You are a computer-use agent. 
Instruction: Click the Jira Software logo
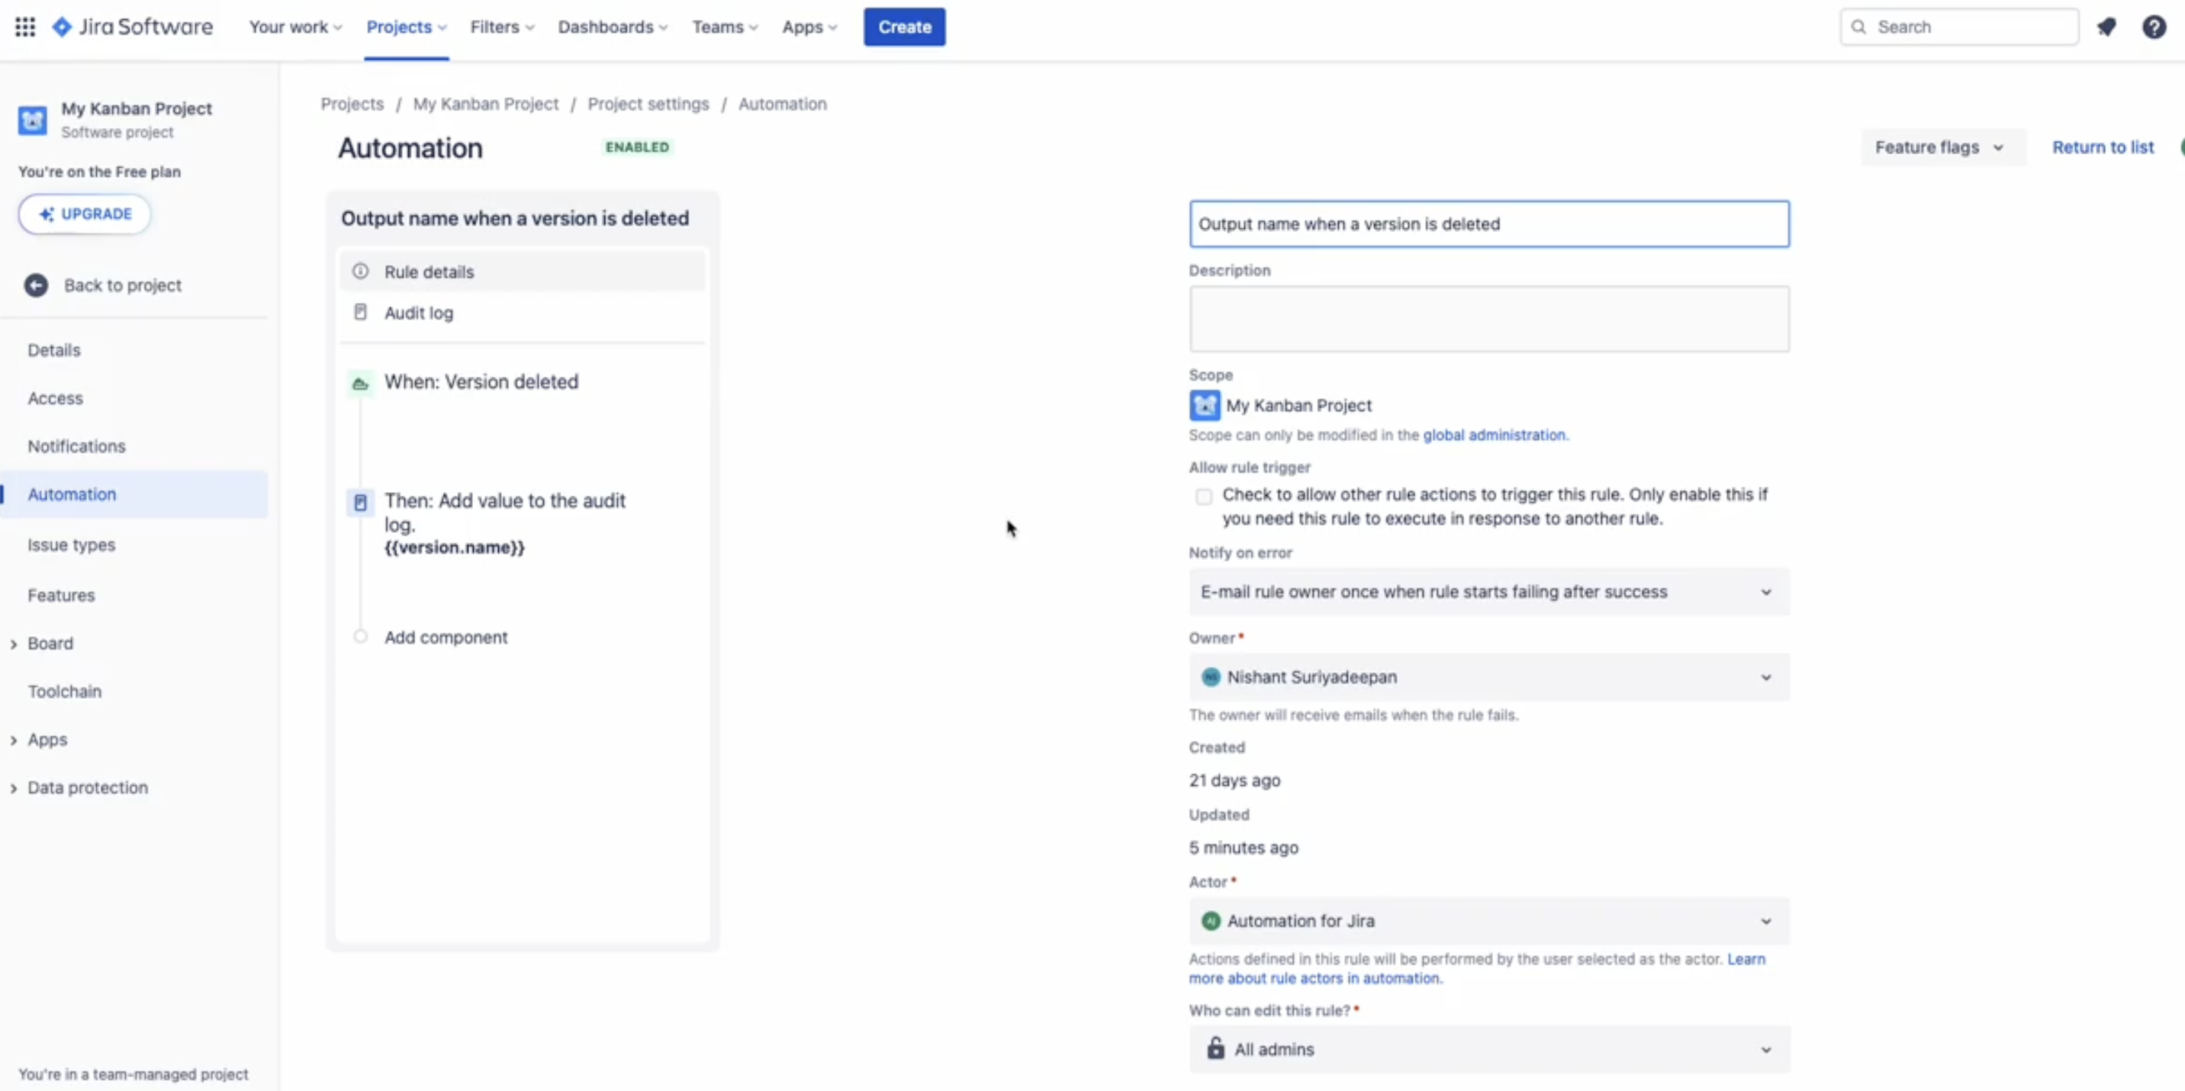pyautogui.click(x=132, y=27)
